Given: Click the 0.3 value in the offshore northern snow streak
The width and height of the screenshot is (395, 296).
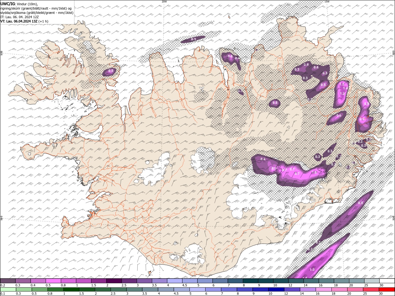Looking at the screenshot, I should [193, 39].
